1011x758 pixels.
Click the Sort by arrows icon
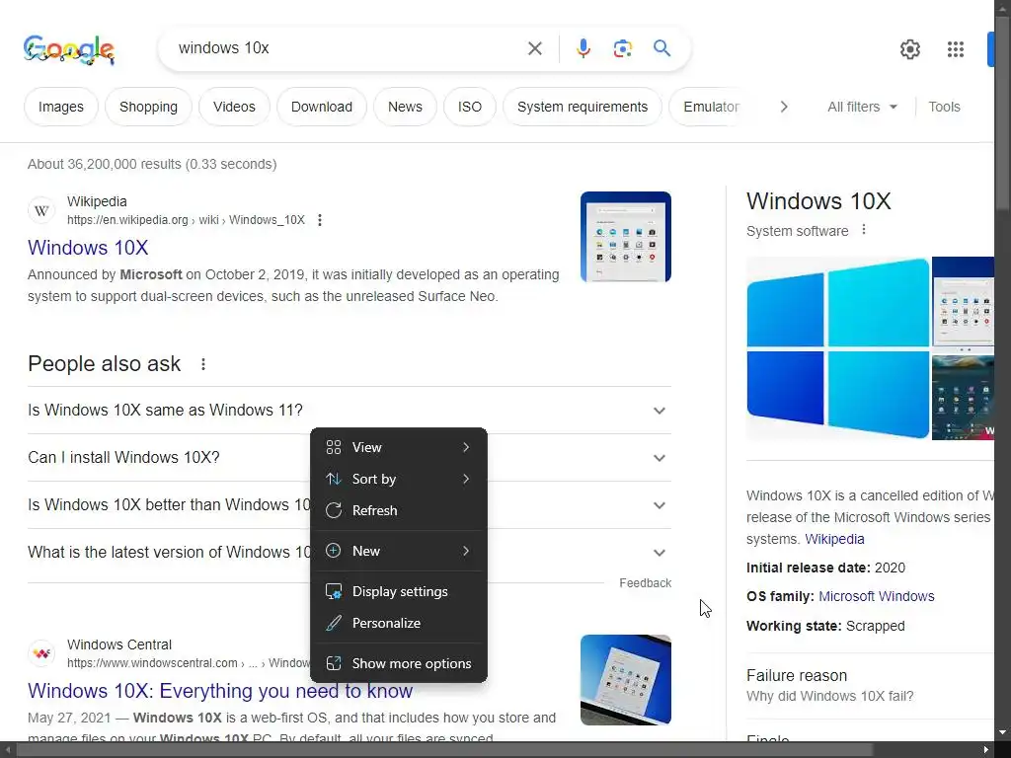334,479
